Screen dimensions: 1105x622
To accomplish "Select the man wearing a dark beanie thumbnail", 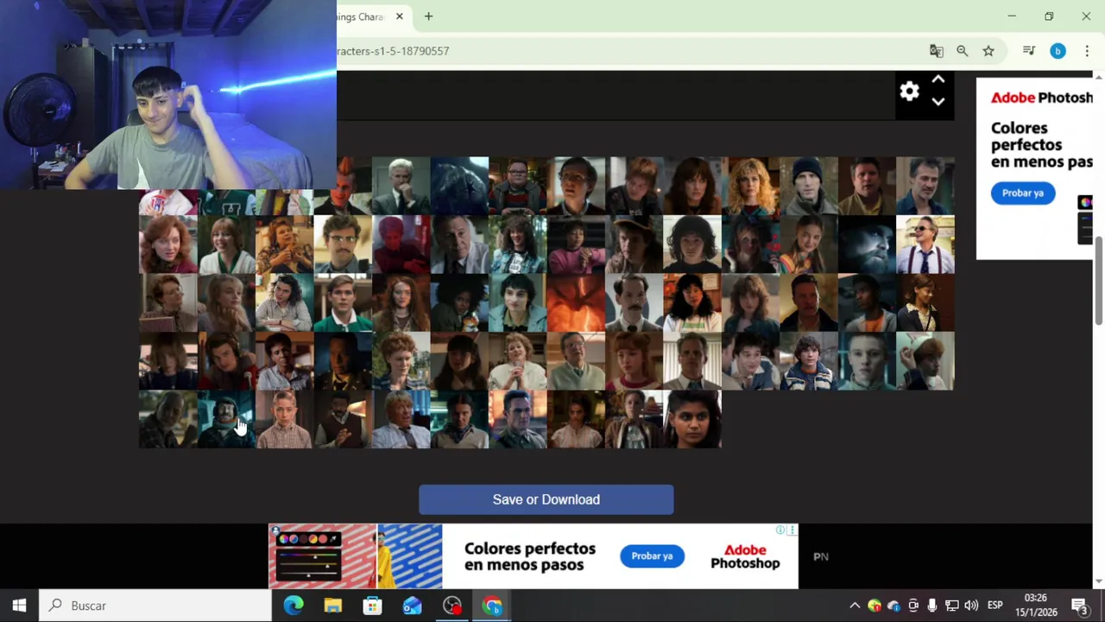I will pos(809,185).
